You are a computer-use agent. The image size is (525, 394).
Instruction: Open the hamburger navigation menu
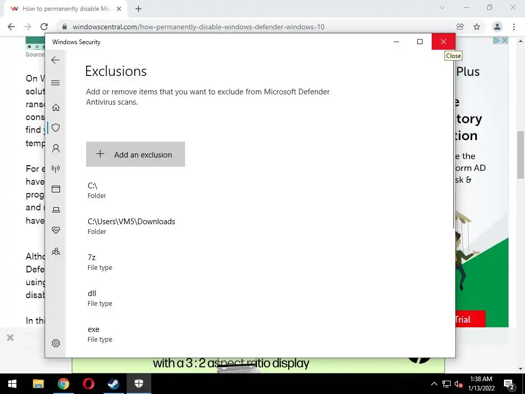[x=55, y=83]
